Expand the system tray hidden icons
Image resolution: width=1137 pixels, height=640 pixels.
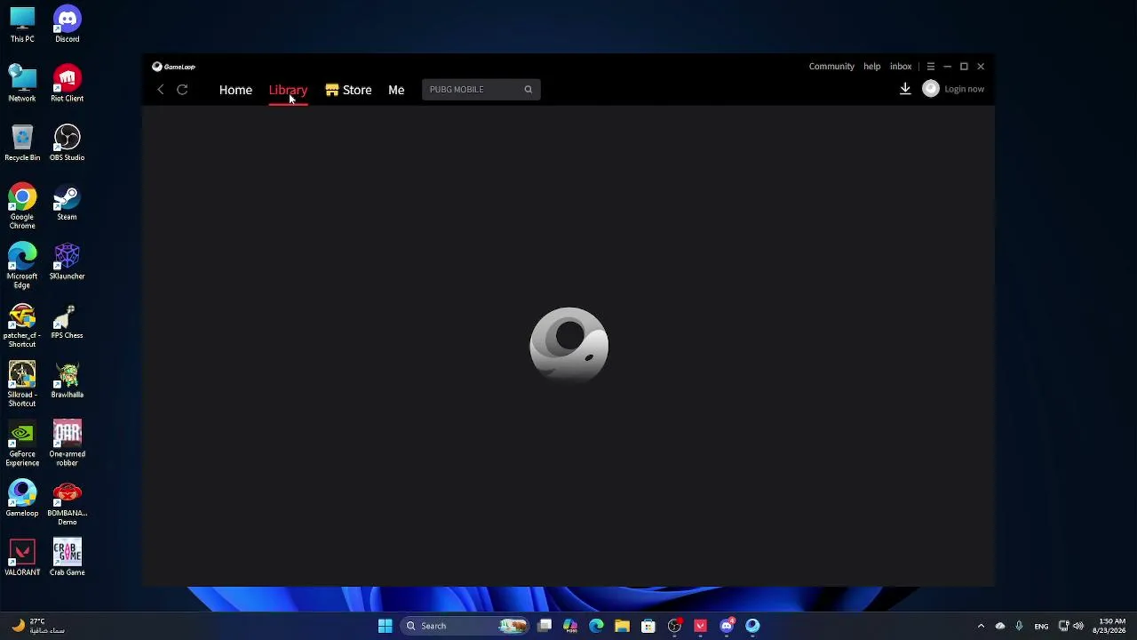(981, 626)
